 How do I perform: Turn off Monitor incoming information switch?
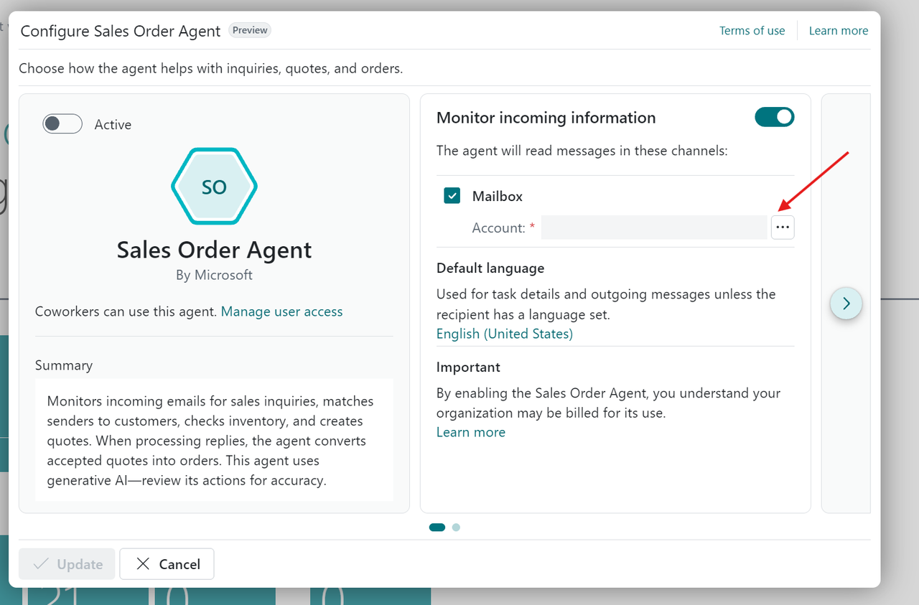(x=775, y=117)
